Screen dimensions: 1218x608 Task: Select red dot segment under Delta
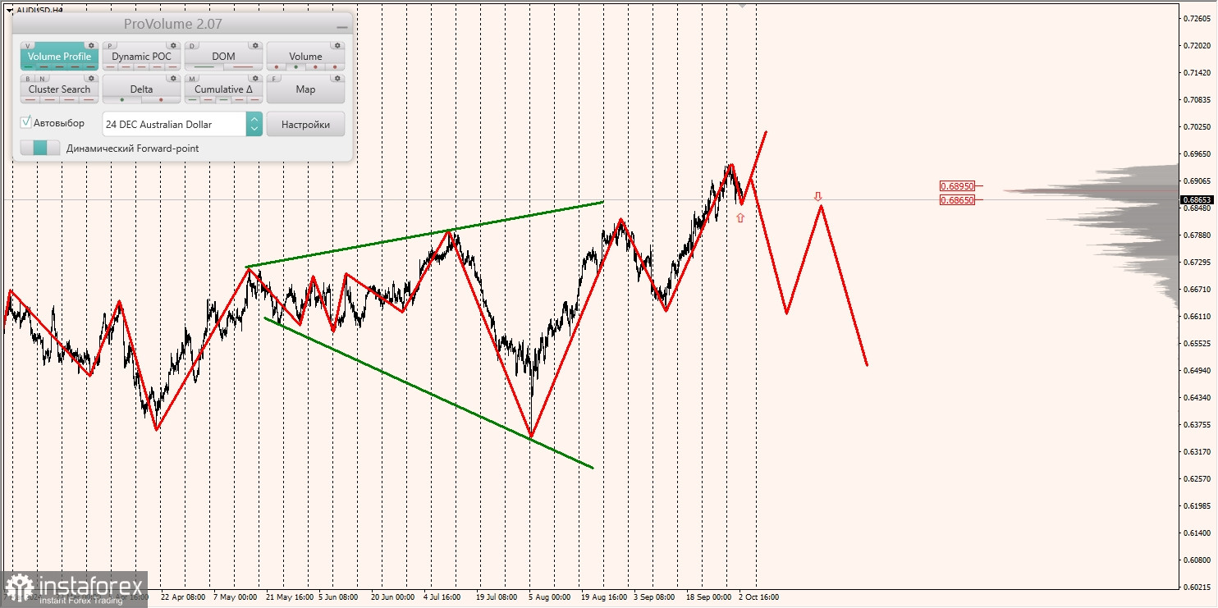tap(161, 99)
